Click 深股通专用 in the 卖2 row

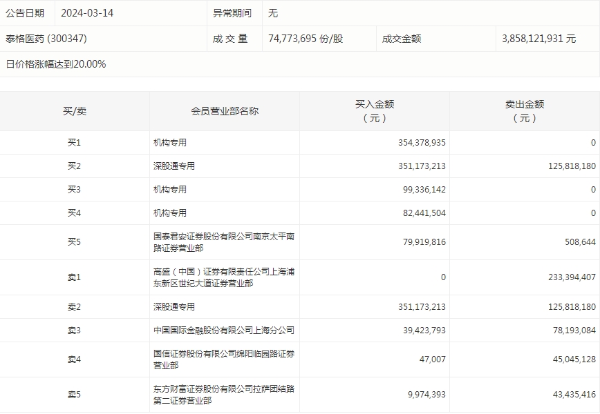tap(174, 306)
